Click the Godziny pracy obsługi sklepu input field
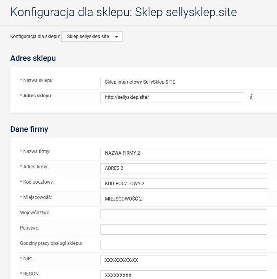277x279 pixels. click(183, 245)
